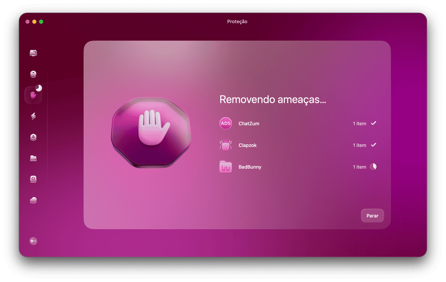Click the '1 item' count for BadBunny

click(359, 167)
